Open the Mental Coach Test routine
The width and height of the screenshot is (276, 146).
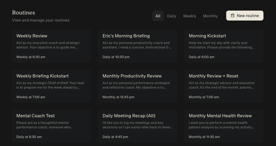tap(51, 126)
